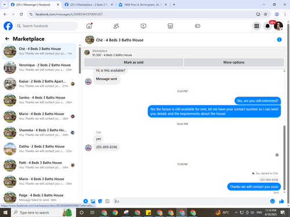290x217 pixels.
Task: Go back with the Marketplace arrow
Action: point(7,39)
